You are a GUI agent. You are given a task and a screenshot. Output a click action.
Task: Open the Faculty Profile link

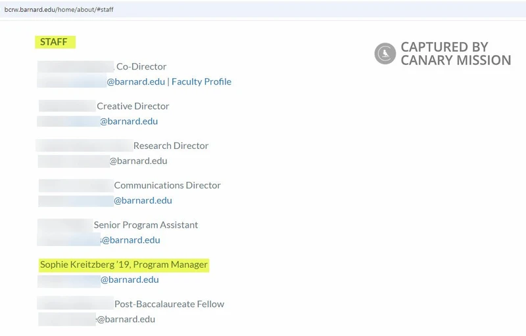click(x=201, y=82)
